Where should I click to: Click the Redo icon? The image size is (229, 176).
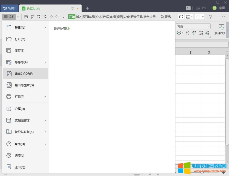57,17
